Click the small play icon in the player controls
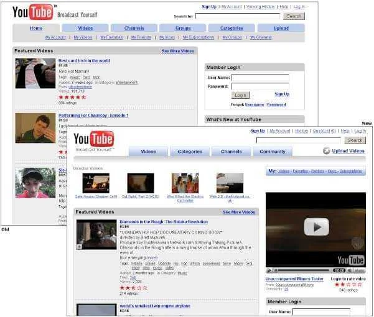The width and height of the screenshot is (374, 317). tap(269, 270)
